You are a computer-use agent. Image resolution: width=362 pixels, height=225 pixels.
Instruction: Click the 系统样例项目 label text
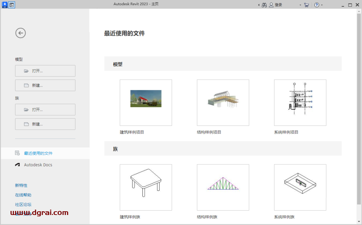286,132
